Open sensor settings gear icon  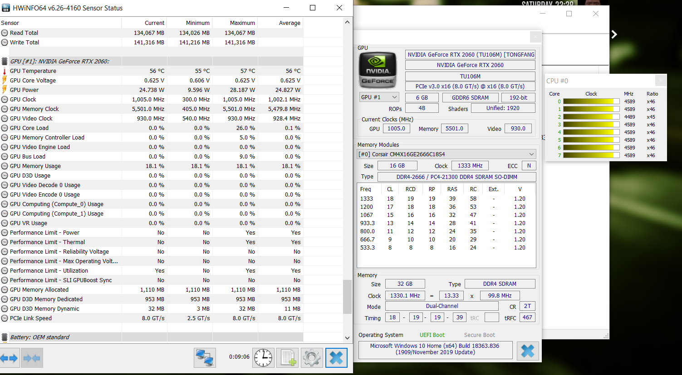[x=312, y=358]
